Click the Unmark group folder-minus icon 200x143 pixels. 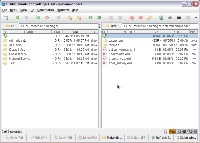point(79,18)
